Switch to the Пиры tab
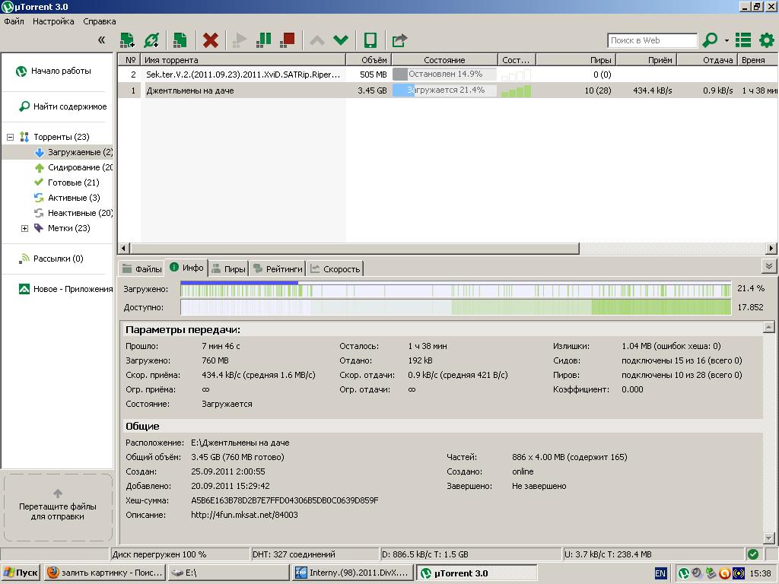 point(228,268)
